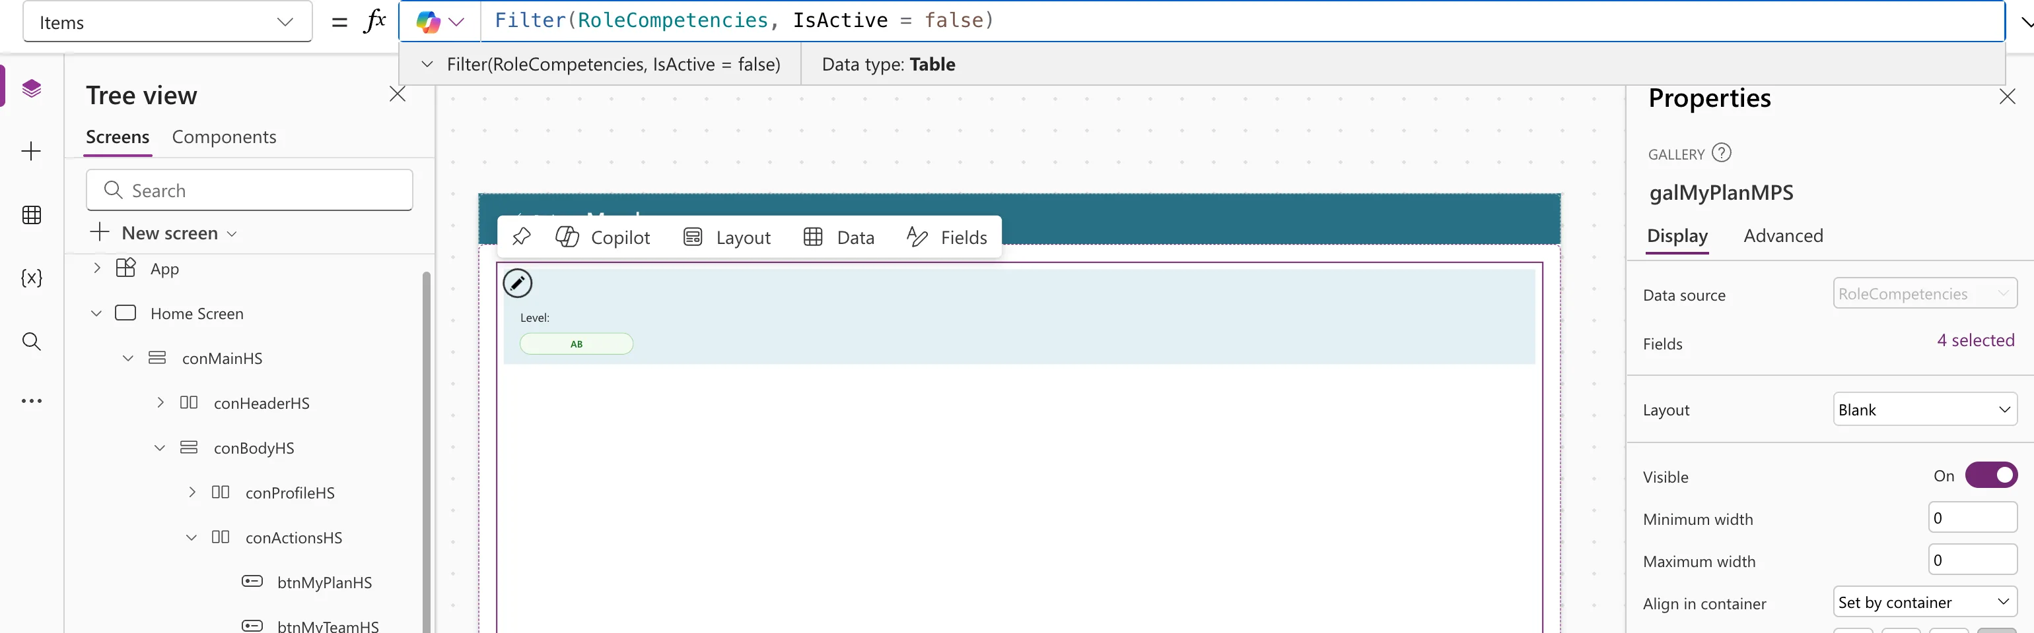
Task: Click the Tree view scrollbar
Action: [x=427, y=452]
